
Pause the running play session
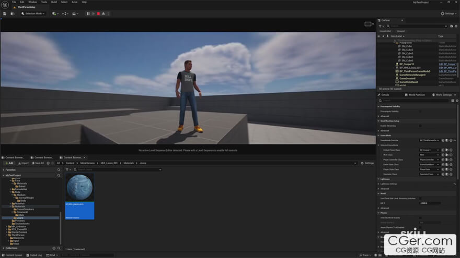(x=88, y=14)
